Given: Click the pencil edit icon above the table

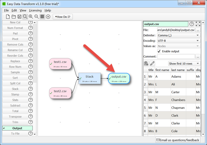Looking at the screenshot, I should [152, 64].
